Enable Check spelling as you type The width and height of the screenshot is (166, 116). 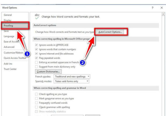(x=36, y=94)
